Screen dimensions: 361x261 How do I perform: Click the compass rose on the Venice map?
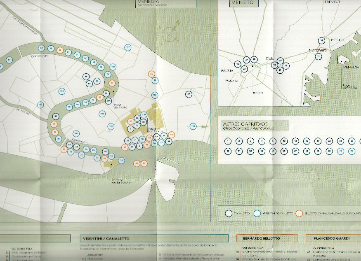click(x=171, y=33)
